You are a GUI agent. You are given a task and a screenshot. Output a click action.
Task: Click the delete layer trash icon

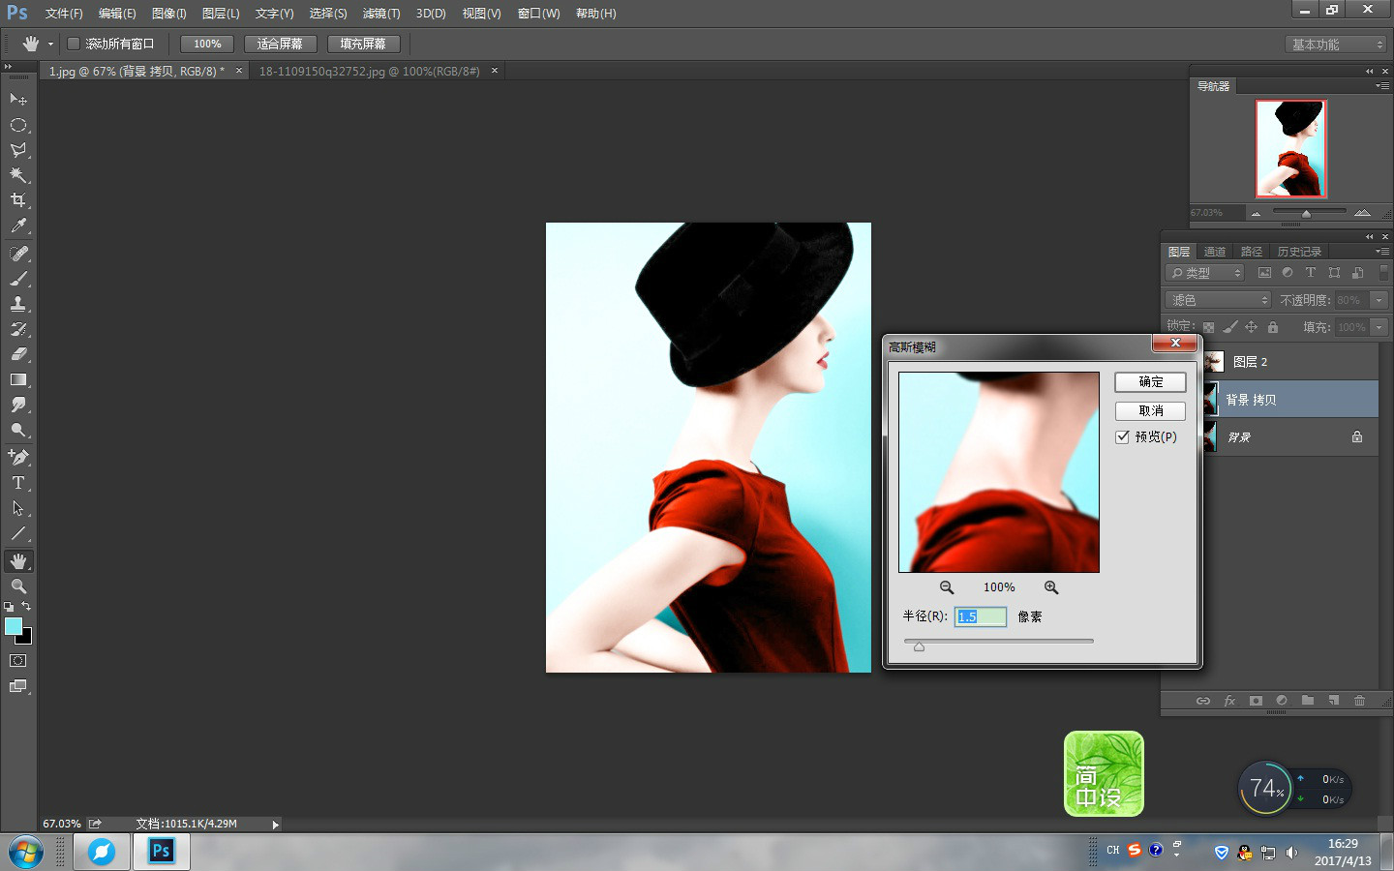pyautogui.click(x=1359, y=701)
